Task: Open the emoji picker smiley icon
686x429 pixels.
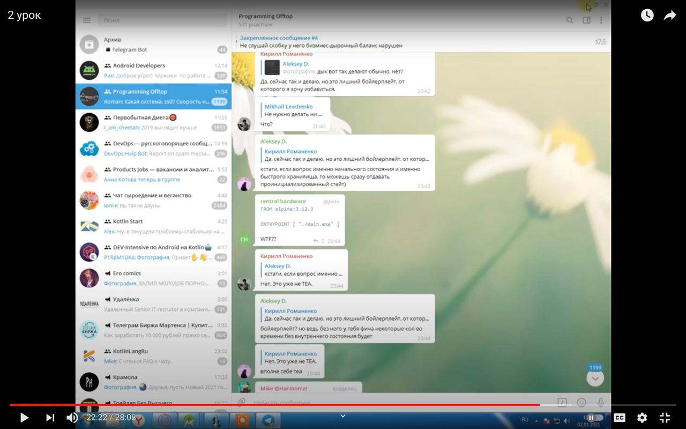Action: 581,402
